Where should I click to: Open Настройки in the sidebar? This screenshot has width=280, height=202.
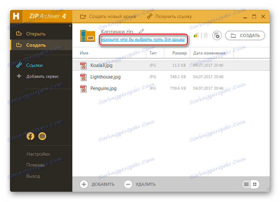point(38,154)
